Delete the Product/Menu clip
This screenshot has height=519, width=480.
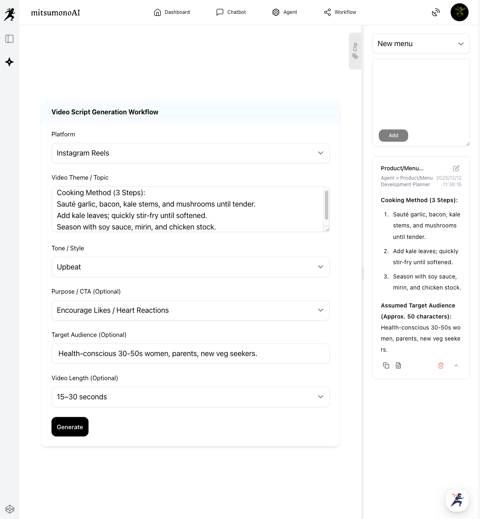[441, 365]
